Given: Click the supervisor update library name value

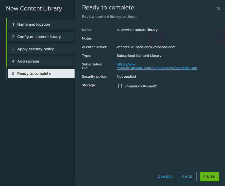Looking at the screenshot, I should pos(137,30).
